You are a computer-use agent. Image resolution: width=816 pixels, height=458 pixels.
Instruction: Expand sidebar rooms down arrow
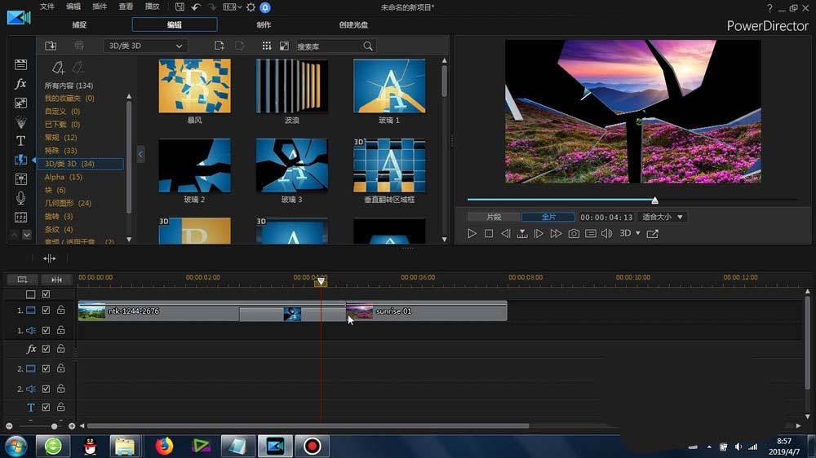point(27,235)
